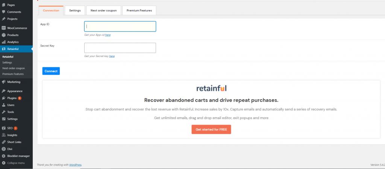Screen dimensions: 385x169
Task: Click the SEO notification count badge
Action: [x=15, y=128]
